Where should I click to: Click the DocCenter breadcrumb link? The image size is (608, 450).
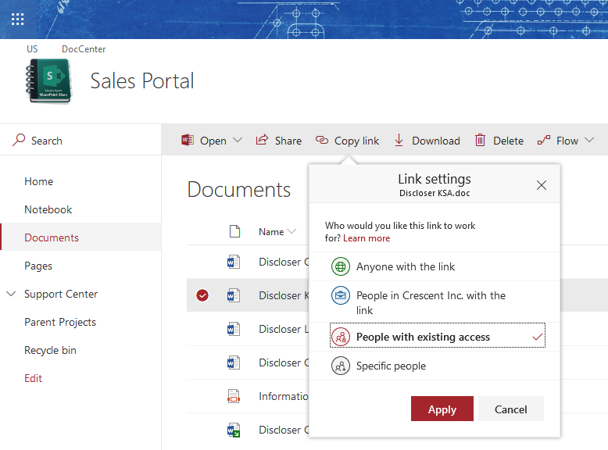[84, 49]
